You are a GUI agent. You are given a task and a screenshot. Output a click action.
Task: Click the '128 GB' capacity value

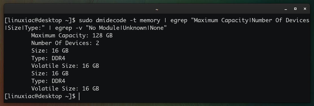[102, 36]
